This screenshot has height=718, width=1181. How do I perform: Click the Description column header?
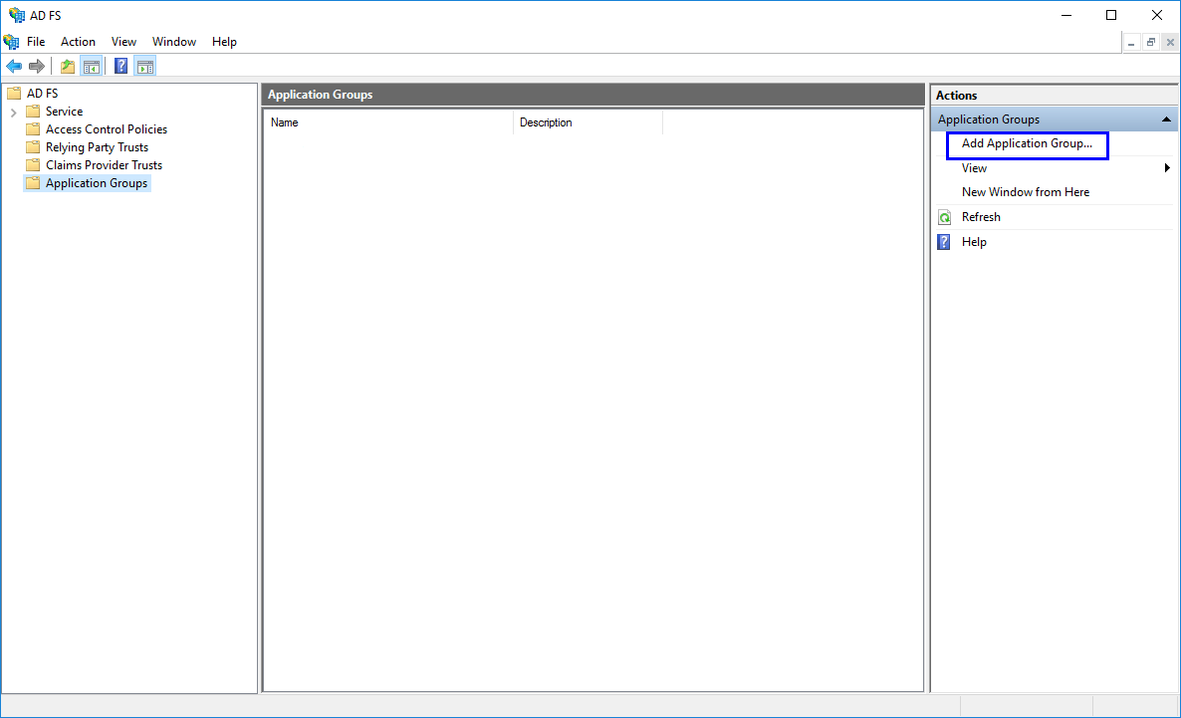tap(588, 122)
